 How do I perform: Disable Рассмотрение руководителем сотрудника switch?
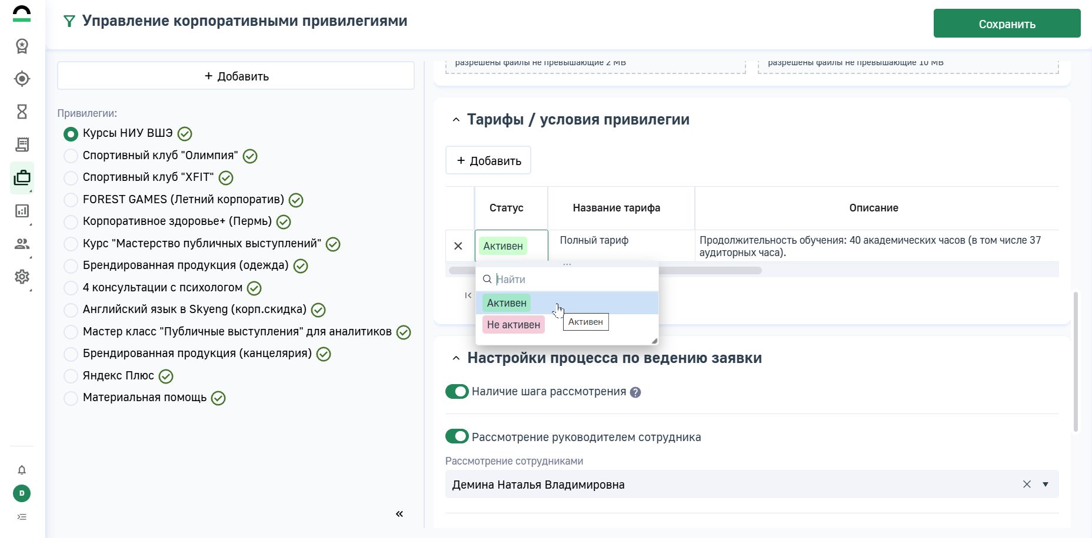[457, 437]
